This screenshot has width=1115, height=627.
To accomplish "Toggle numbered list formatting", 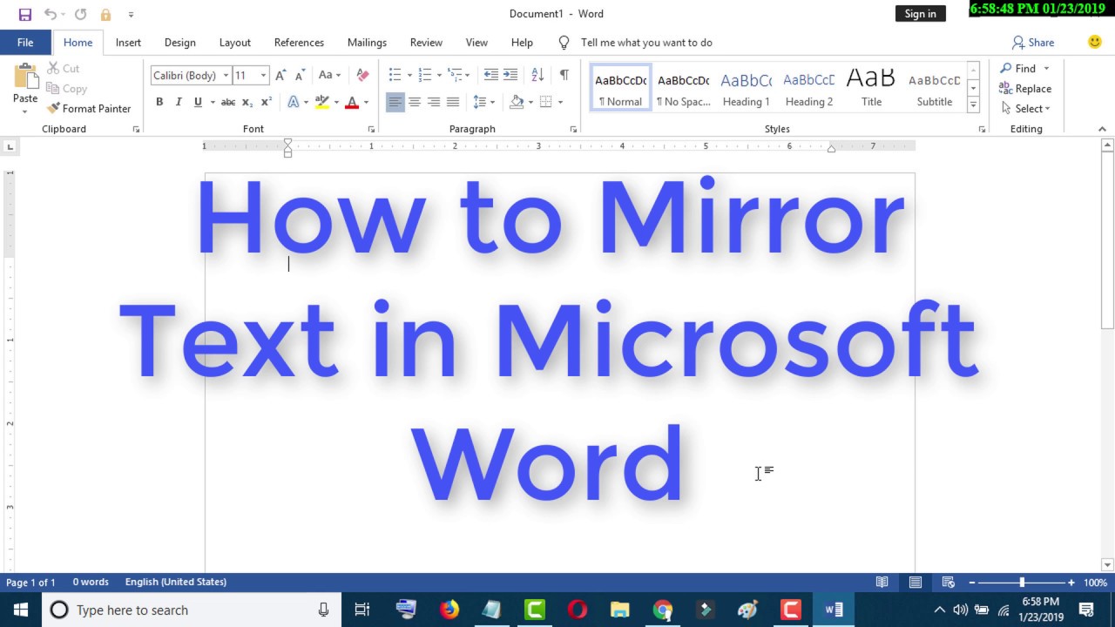I will click(425, 76).
